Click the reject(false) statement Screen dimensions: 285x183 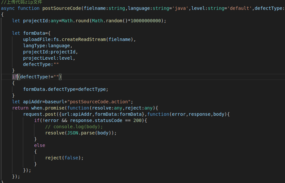click(x=64, y=158)
